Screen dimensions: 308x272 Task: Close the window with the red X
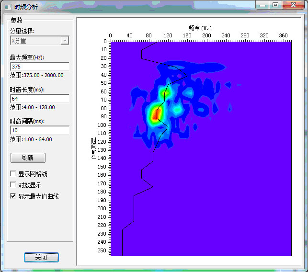292,5
